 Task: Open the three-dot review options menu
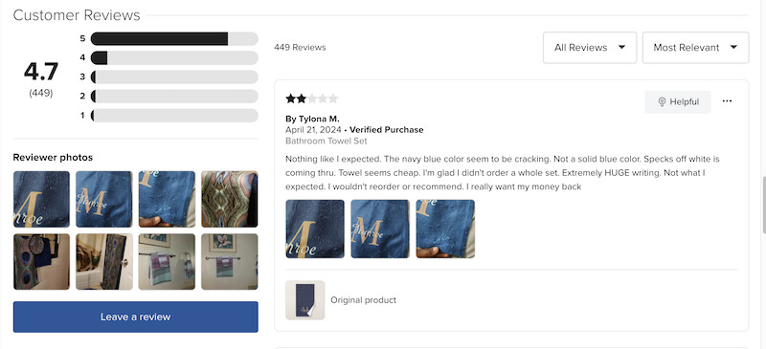point(727,101)
